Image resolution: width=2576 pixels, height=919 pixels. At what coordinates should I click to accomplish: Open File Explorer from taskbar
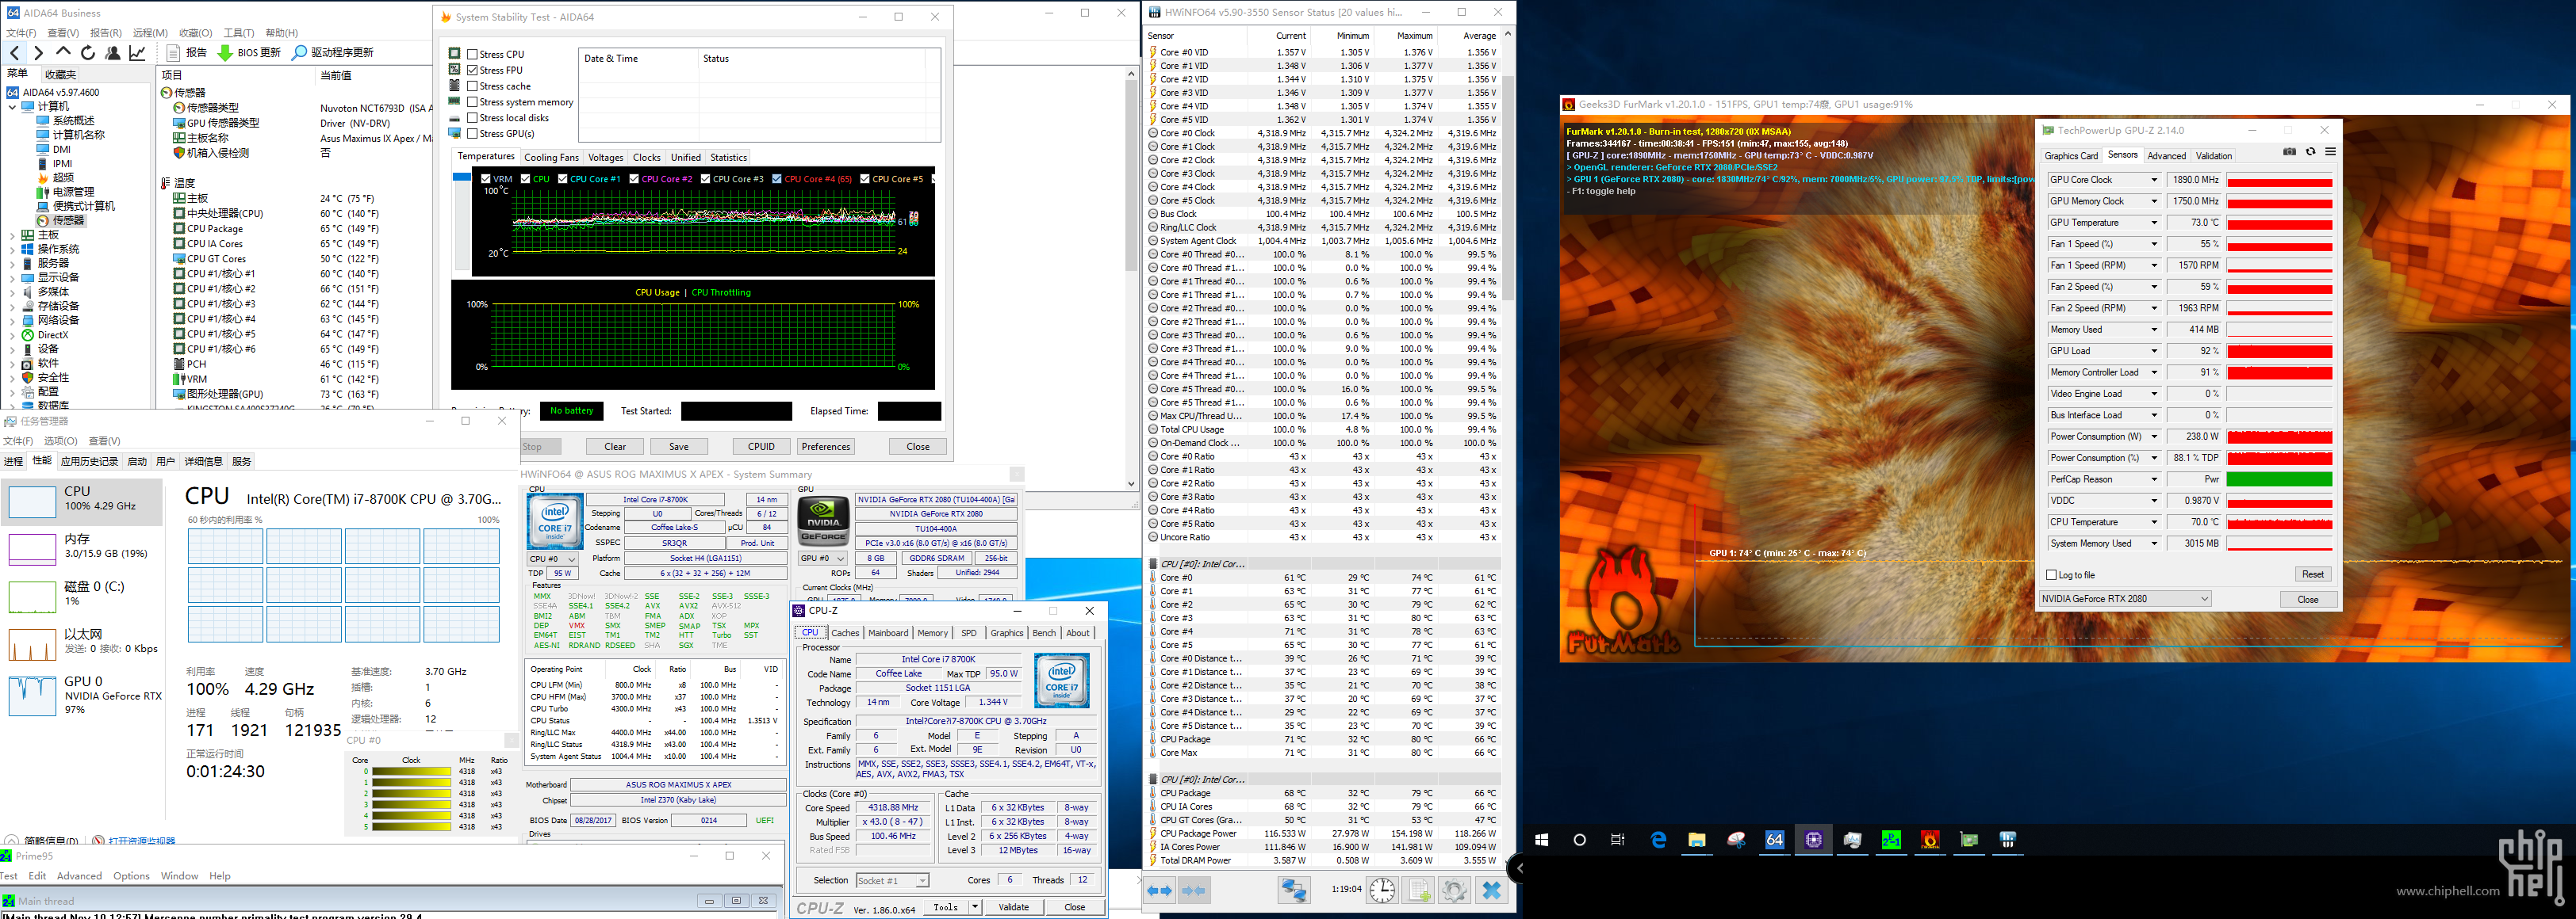coord(1697,840)
